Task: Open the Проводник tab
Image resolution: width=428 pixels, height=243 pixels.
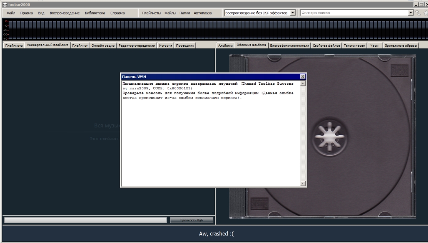Action: point(185,46)
